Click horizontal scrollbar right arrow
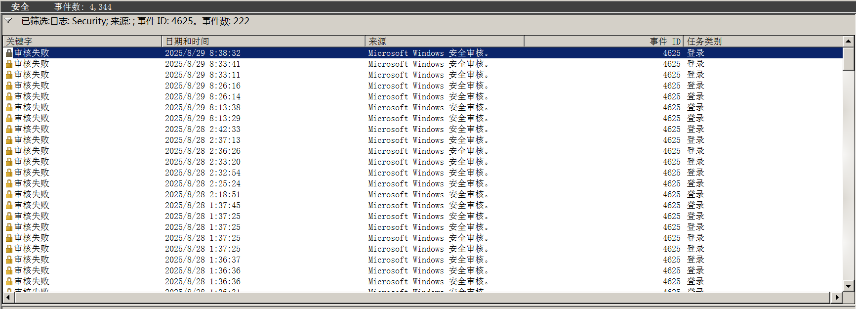Image resolution: width=856 pixels, height=309 pixels. click(836, 297)
